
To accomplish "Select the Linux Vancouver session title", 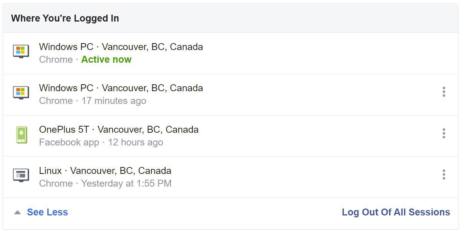I will 105,171.
